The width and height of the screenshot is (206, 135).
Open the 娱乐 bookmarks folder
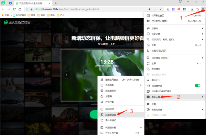coord(51,15)
